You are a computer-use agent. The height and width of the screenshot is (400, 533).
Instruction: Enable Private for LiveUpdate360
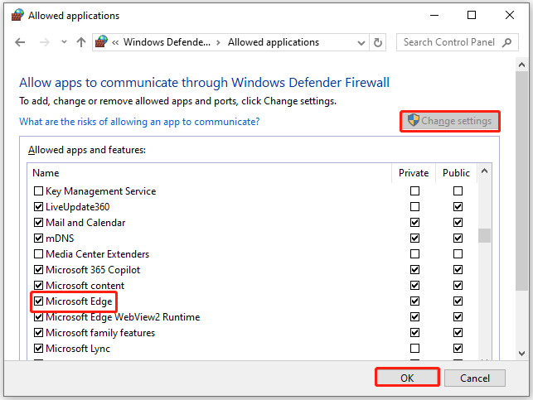414,207
